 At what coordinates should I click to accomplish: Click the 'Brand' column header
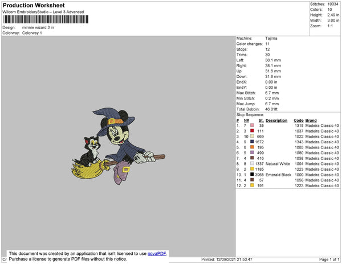pyautogui.click(x=311, y=121)
